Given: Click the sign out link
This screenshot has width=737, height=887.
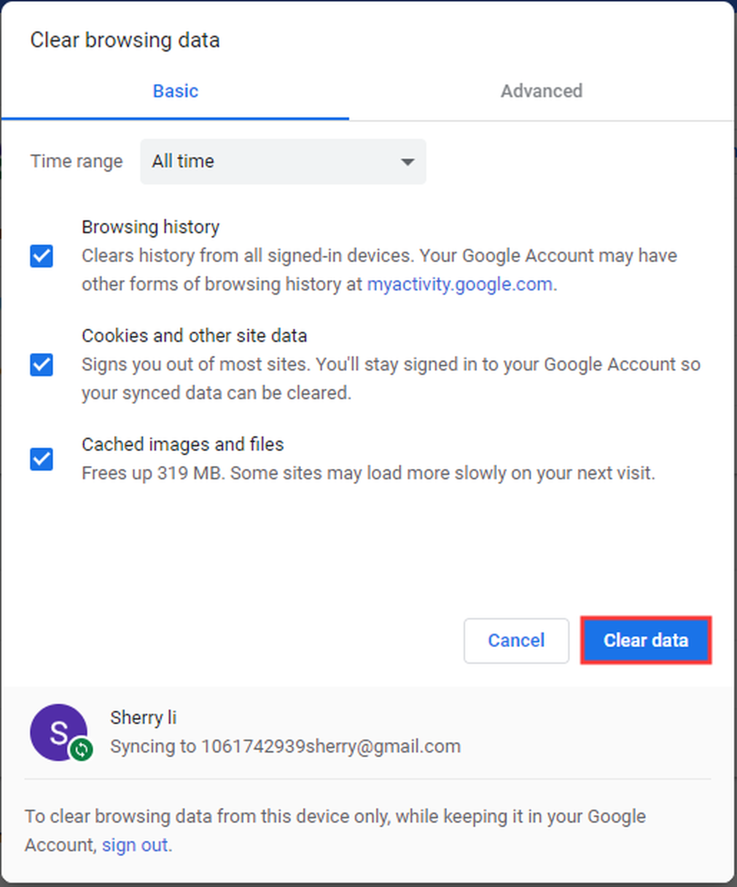Looking at the screenshot, I should [x=135, y=845].
